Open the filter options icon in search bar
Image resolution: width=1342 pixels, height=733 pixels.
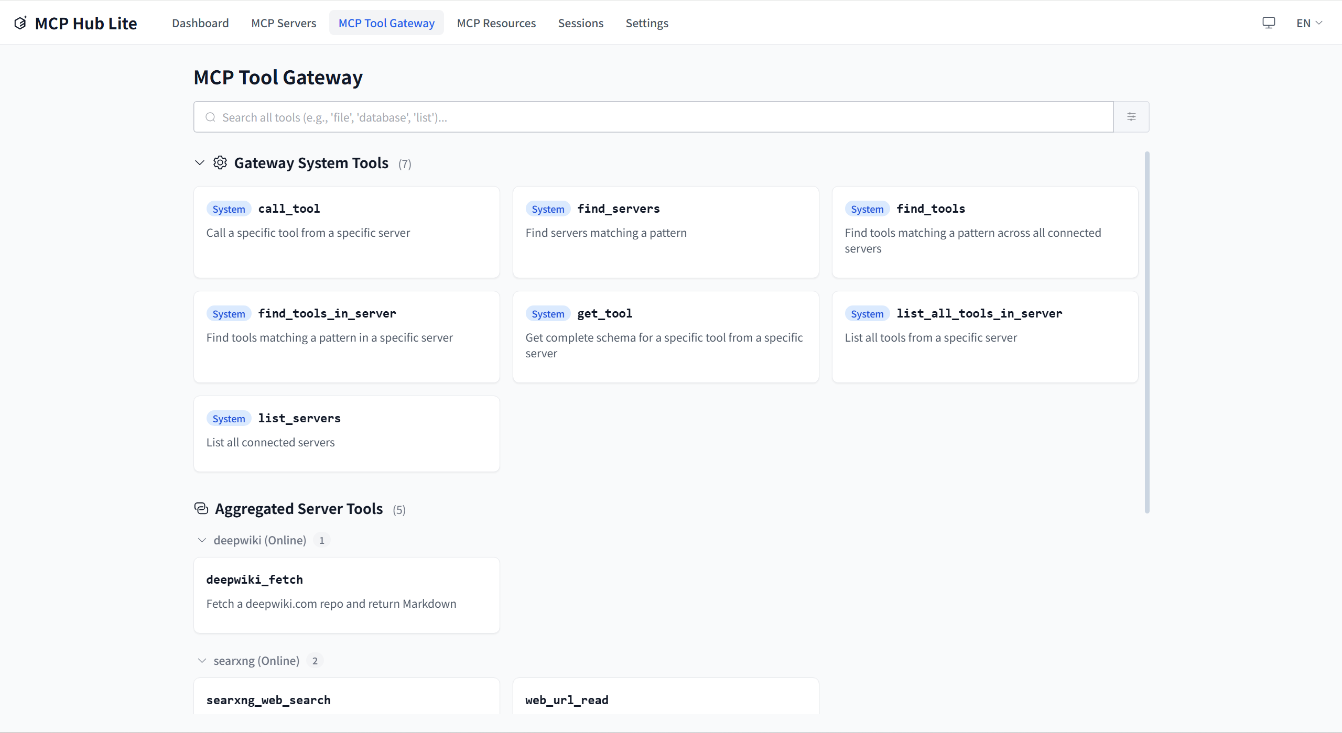[1131, 116]
